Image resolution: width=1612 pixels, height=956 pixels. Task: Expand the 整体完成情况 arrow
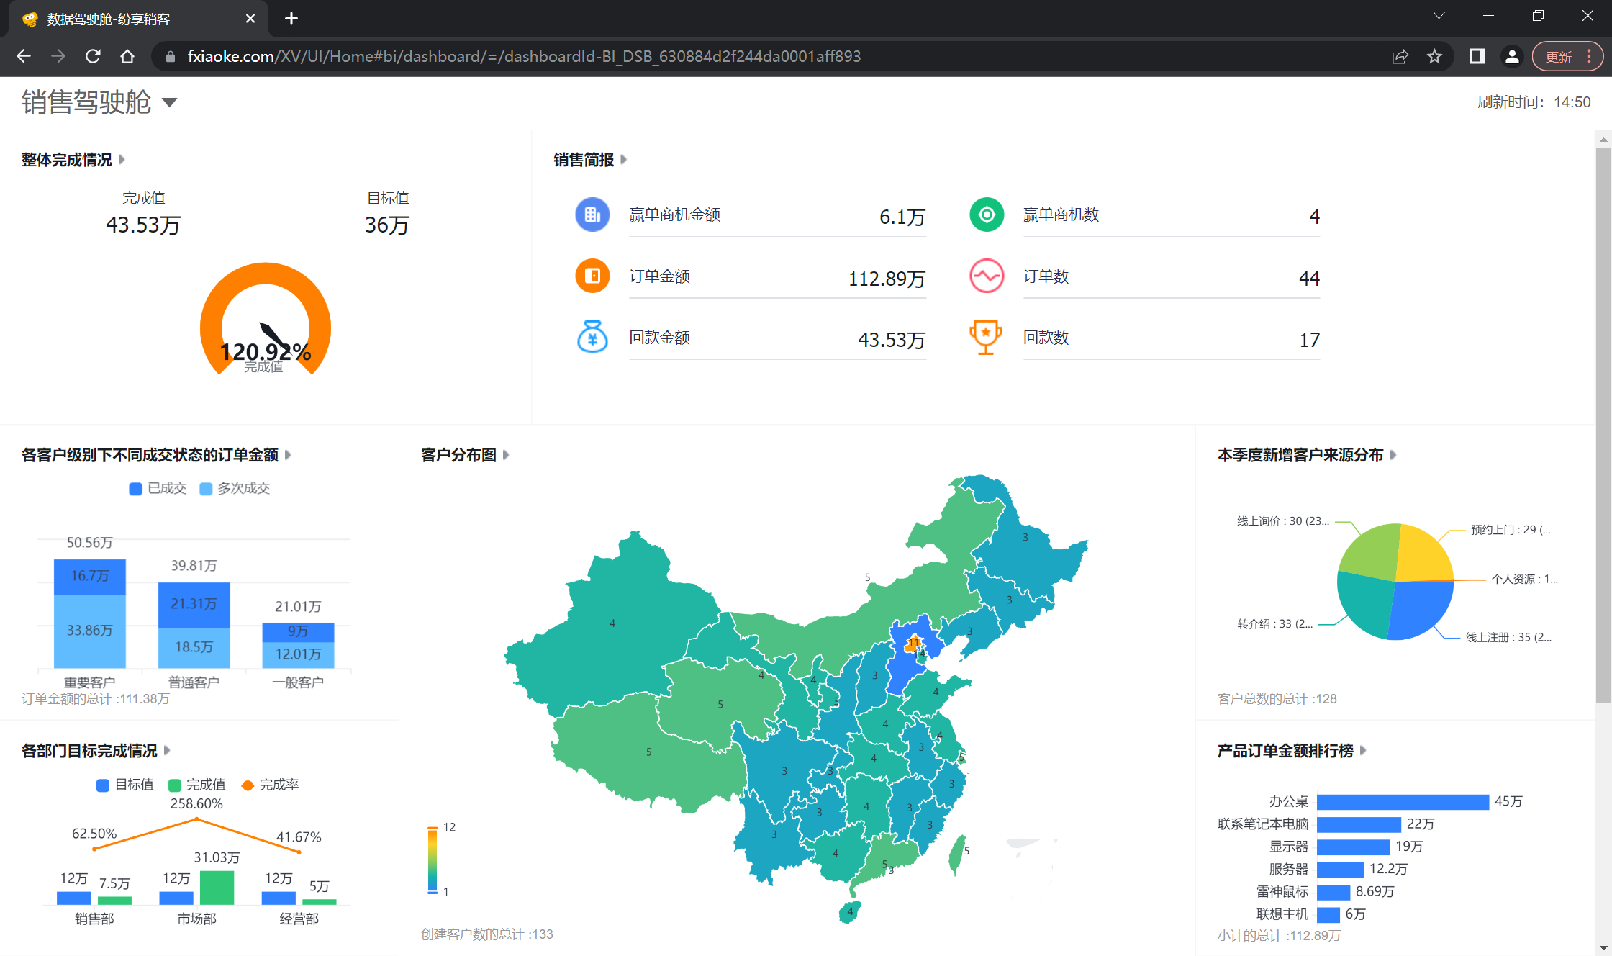click(122, 159)
